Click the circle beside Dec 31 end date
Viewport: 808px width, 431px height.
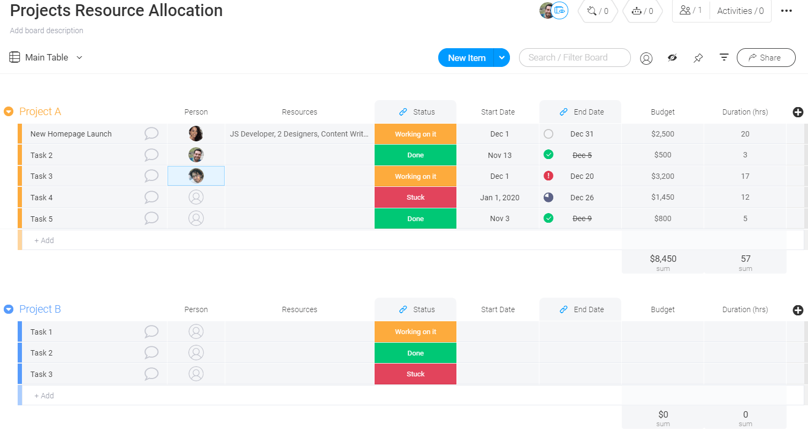click(548, 133)
